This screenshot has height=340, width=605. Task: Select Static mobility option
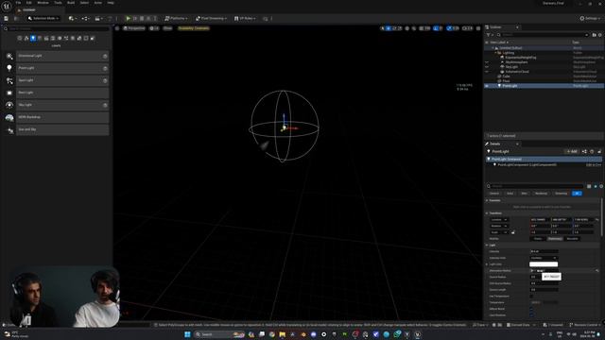click(538, 239)
